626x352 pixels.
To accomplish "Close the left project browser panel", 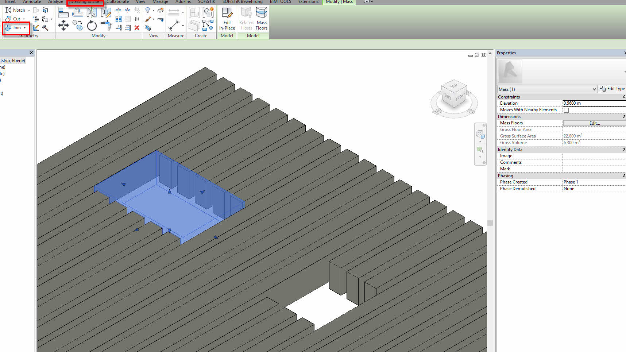I will 31,53.
